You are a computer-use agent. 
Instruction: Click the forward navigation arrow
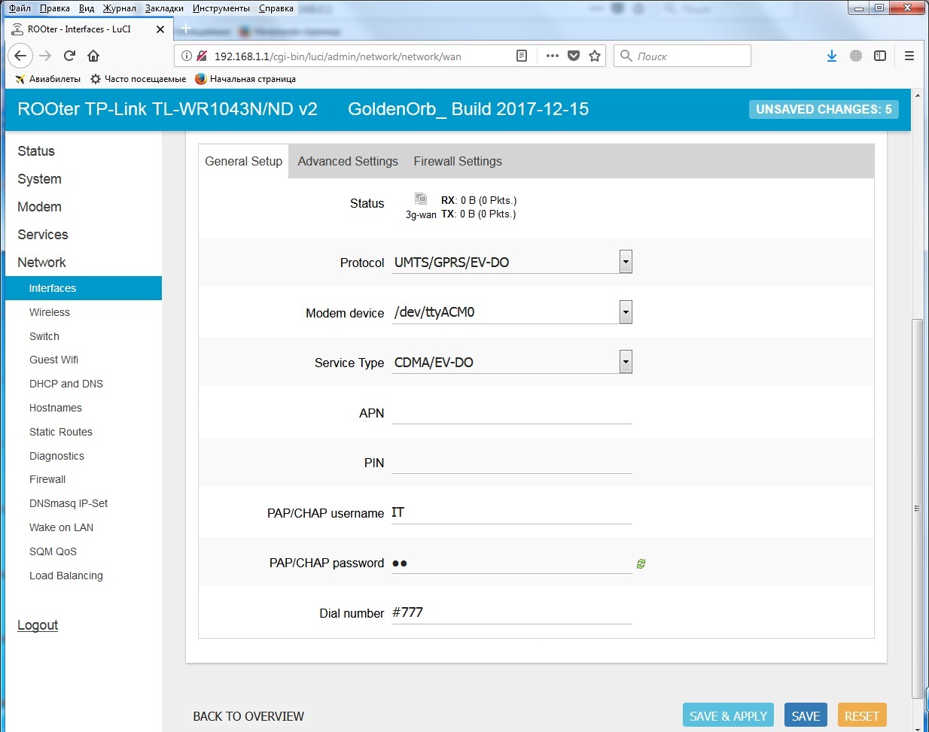pyautogui.click(x=45, y=56)
